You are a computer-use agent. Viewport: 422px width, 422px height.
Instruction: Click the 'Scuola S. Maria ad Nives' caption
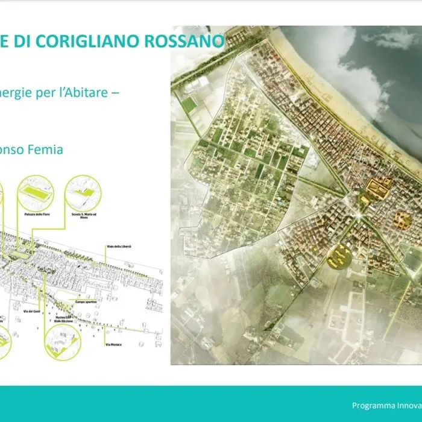click(84, 216)
